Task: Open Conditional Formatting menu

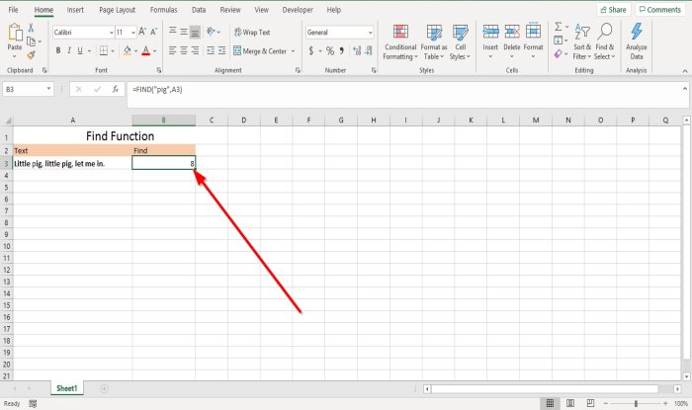Action: (400, 41)
